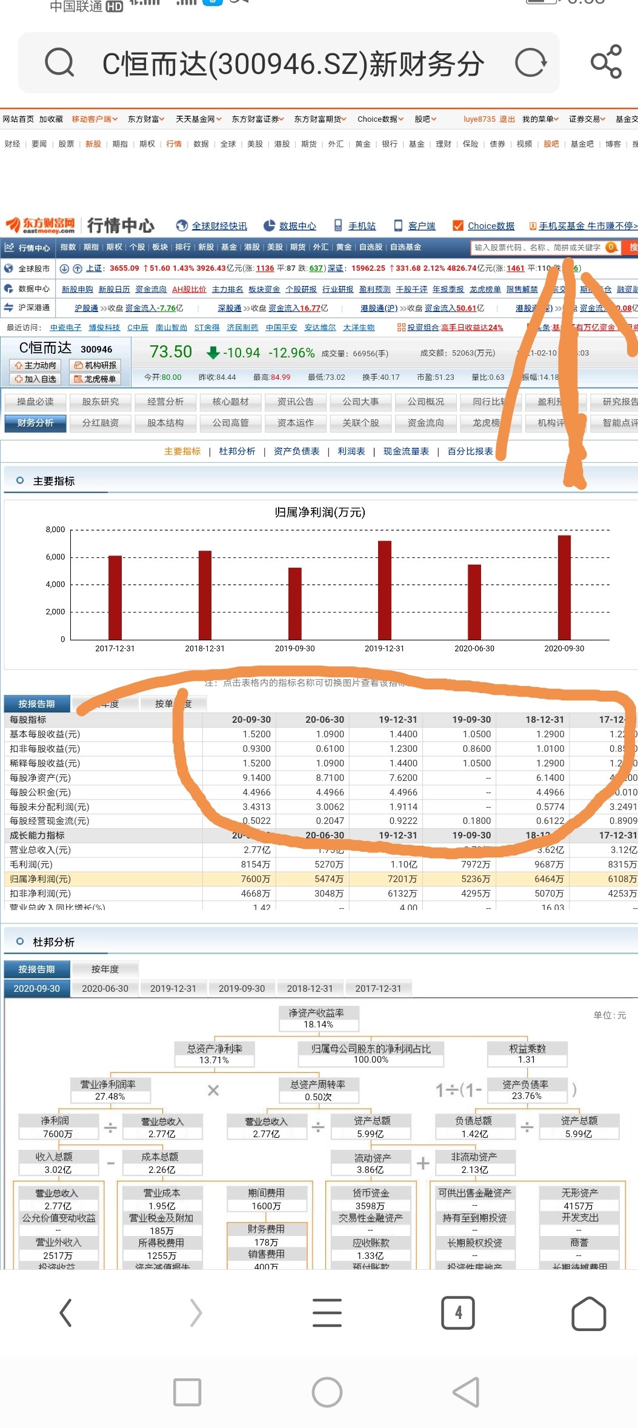638x1428 pixels.
Task: Open the 分红融资 tab
Action: [x=100, y=423]
